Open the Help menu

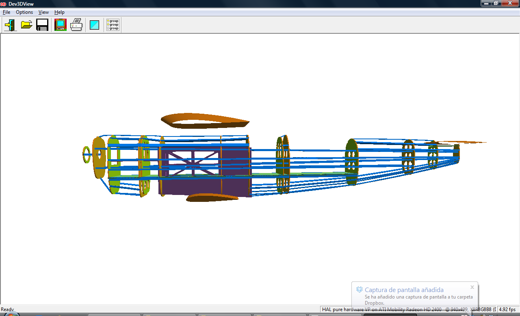59,12
